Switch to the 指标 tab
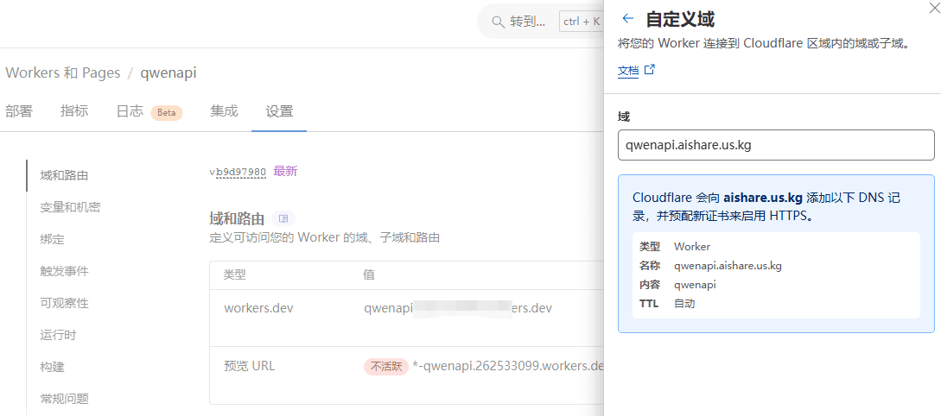Viewport: 941px width, 416px height. pos(74,110)
